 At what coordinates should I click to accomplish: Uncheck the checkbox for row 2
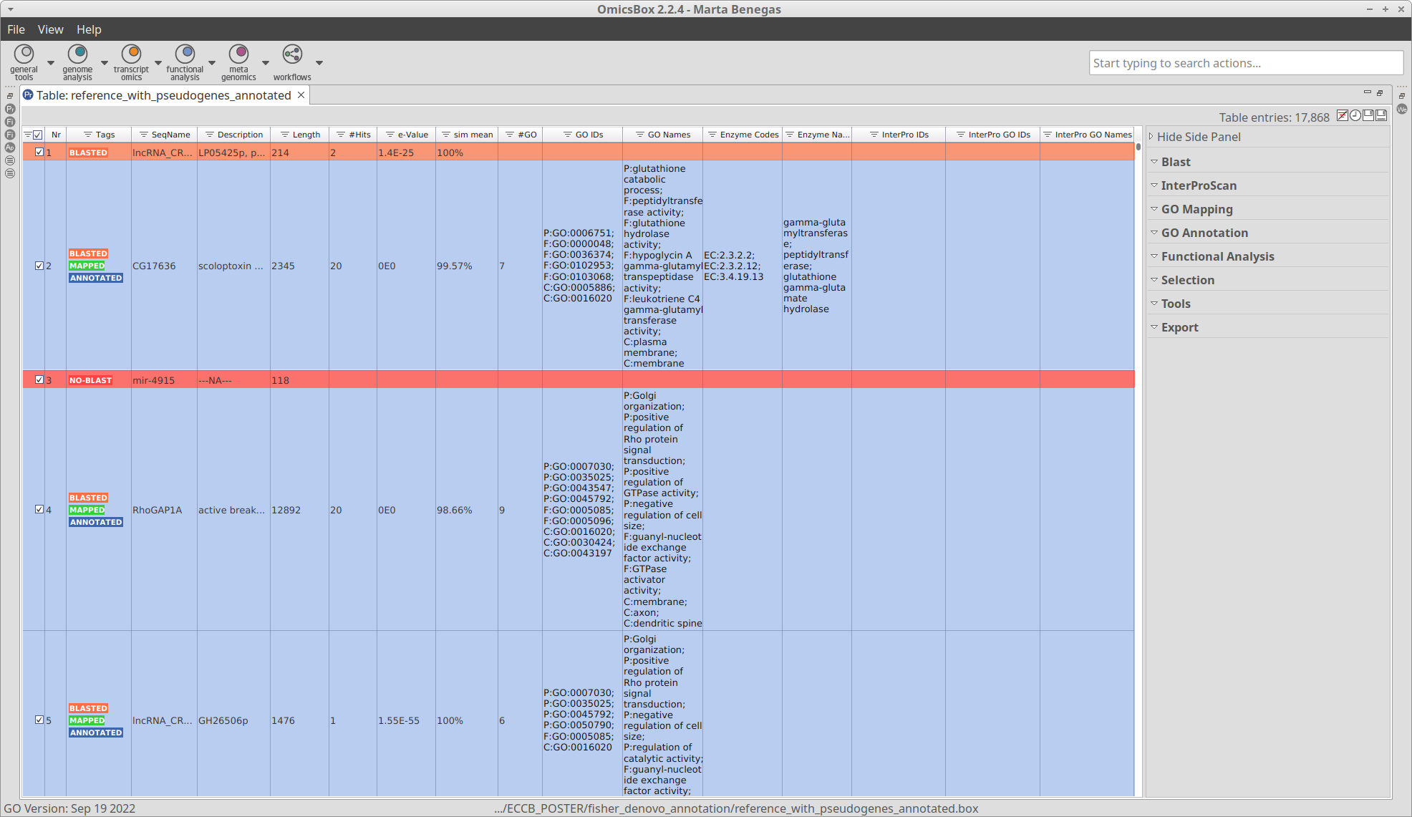pyautogui.click(x=39, y=266)
